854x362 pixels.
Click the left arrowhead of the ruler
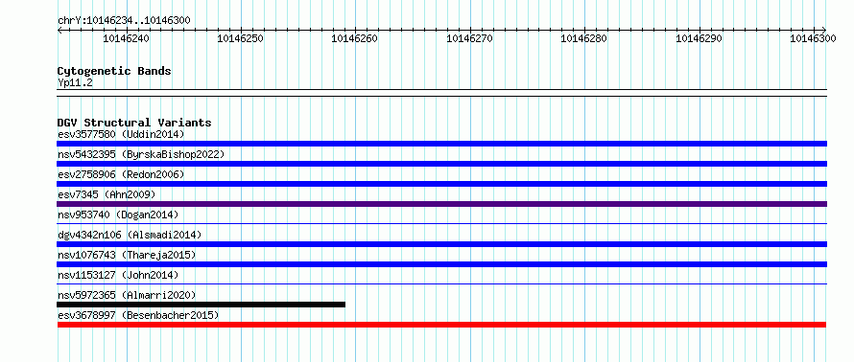59,30
